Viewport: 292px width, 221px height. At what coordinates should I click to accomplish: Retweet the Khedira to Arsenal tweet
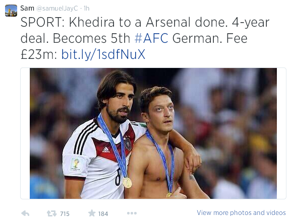coord(51,213)
